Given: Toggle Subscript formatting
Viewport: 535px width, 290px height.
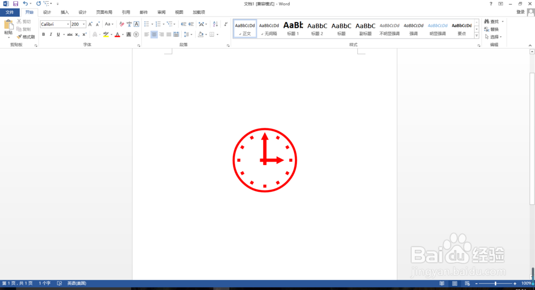Looking at the screenshot, I should pyautogui.click(x=77, y=34).
